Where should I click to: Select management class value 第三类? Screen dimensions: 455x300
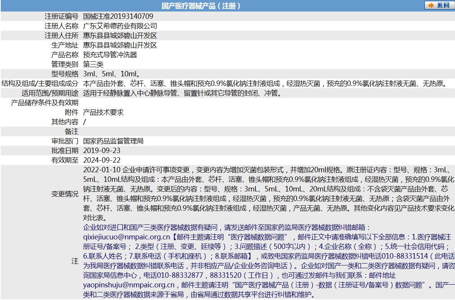click(x=93, y=64)
